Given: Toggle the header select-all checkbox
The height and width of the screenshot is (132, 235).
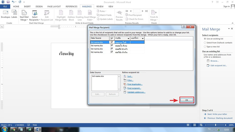Looking at the screenshot, I should pyautogui.click(x=112, y=38).
